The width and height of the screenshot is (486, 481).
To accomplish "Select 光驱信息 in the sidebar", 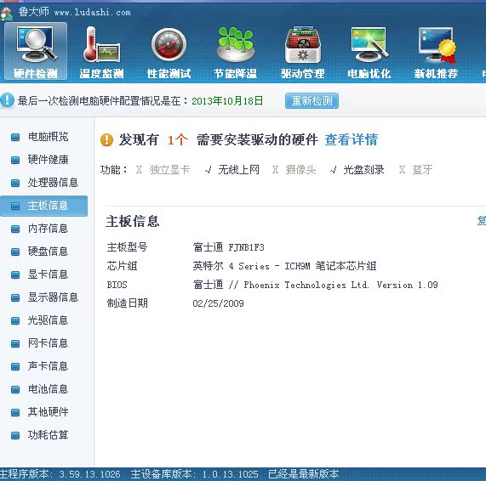I will 48,320.
